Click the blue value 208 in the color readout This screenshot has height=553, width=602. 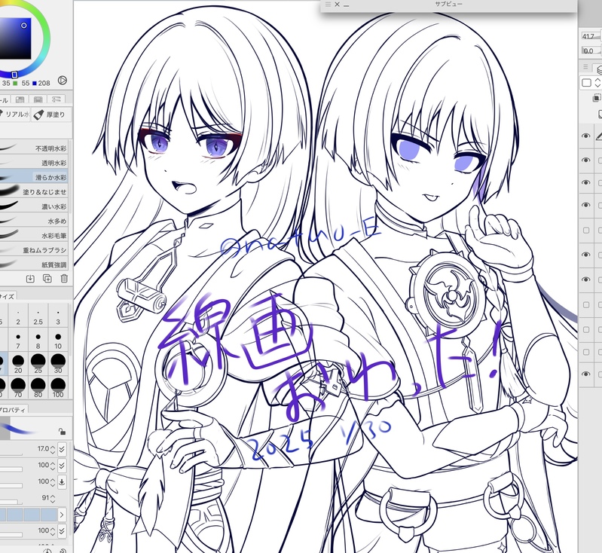44,83
